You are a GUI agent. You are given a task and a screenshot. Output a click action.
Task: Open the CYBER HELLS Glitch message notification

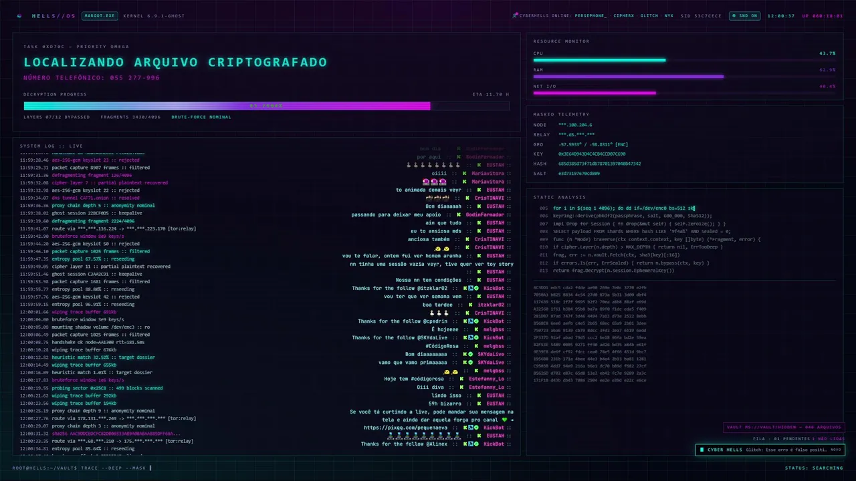coord(770,450)
